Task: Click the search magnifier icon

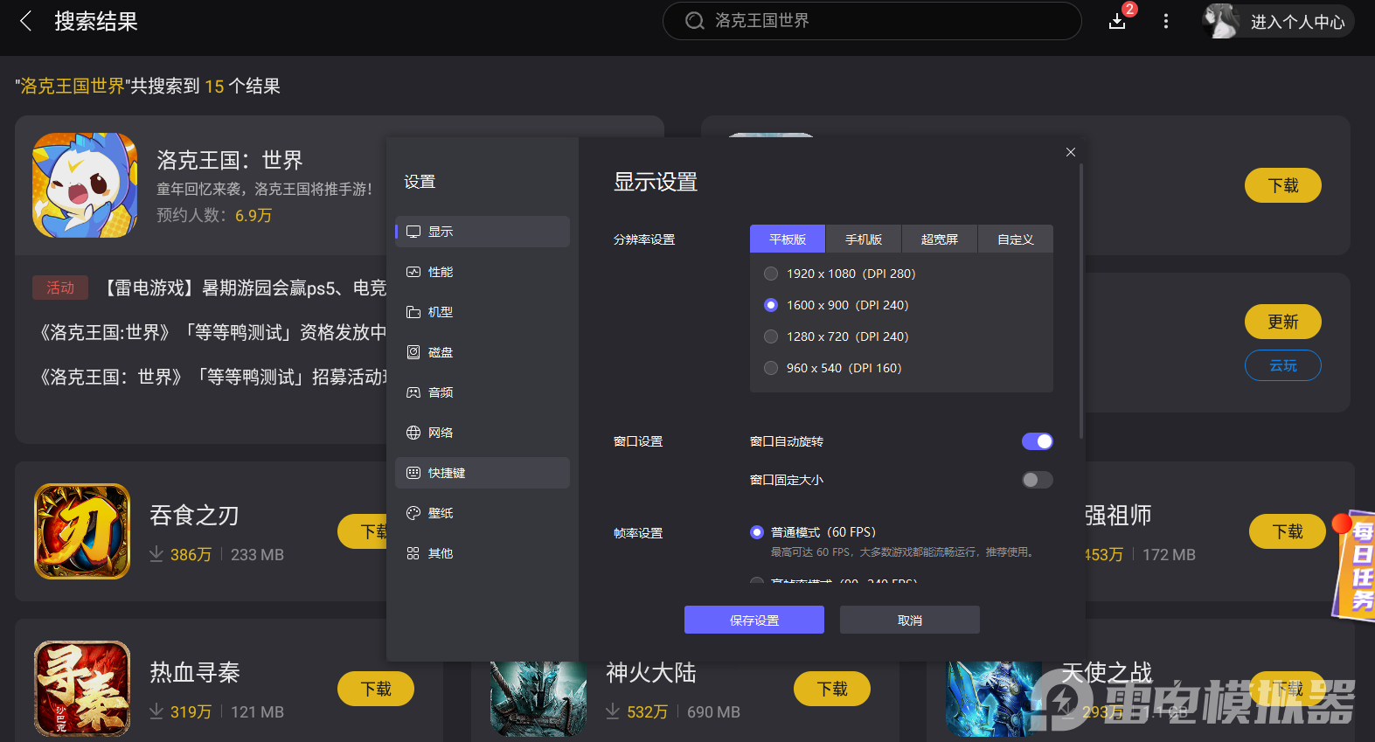Action: [695, 21]
